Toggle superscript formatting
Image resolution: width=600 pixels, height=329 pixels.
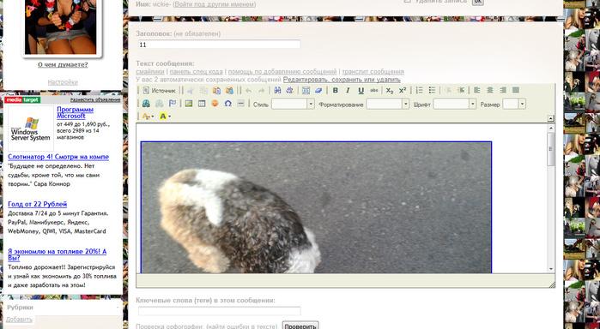(x=403, y=91)
